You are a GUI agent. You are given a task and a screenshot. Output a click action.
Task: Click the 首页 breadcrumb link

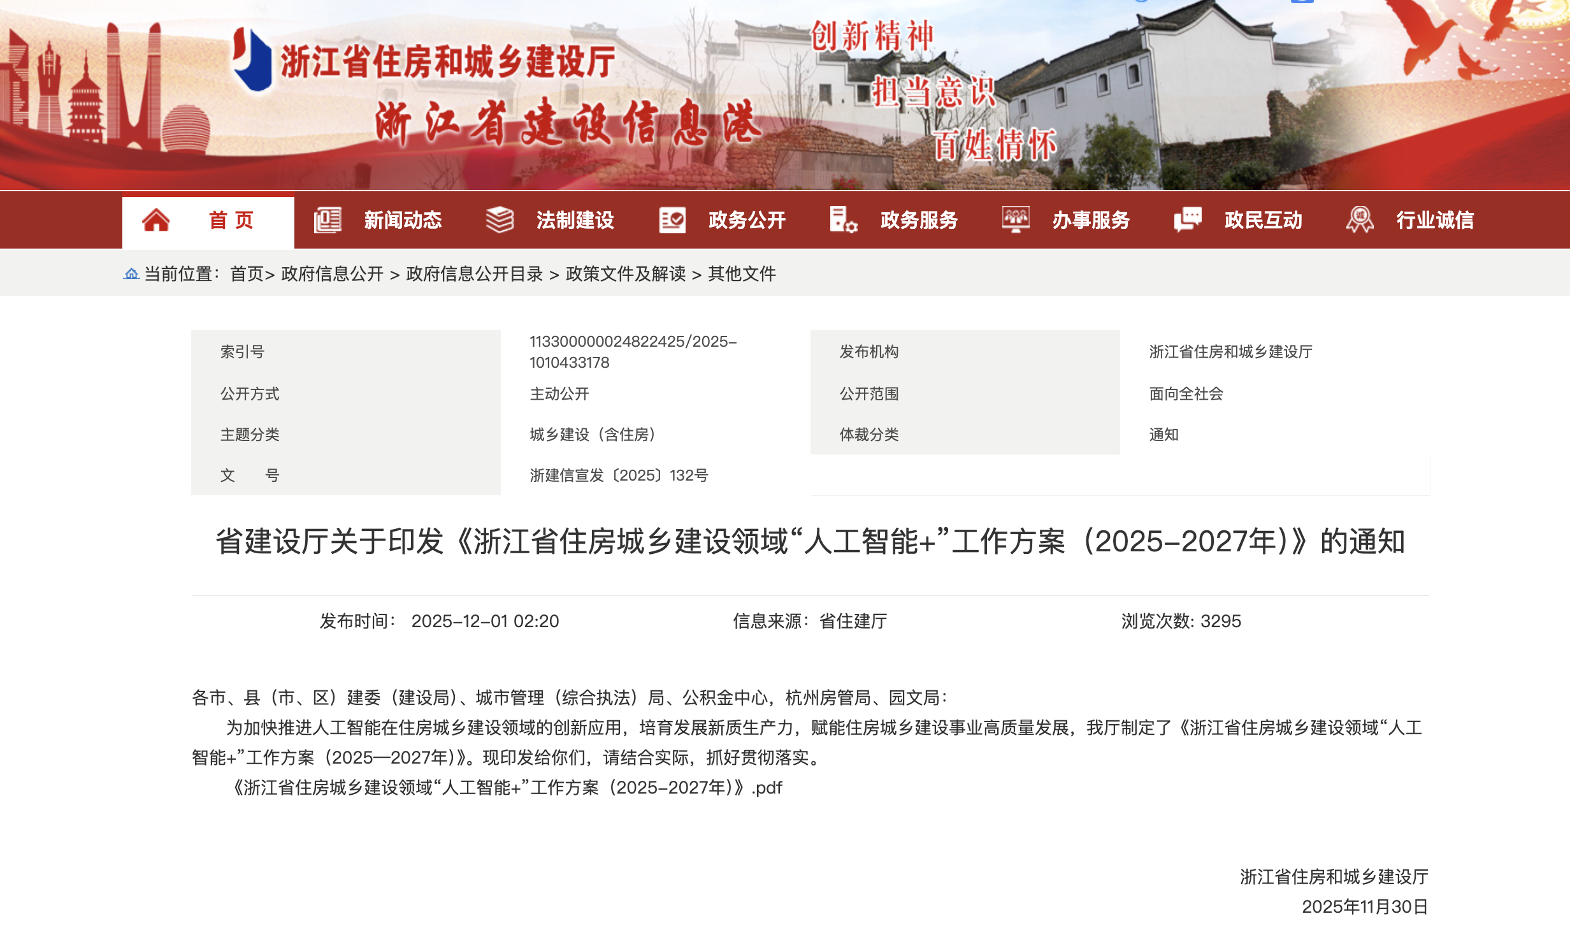(247, 274)
